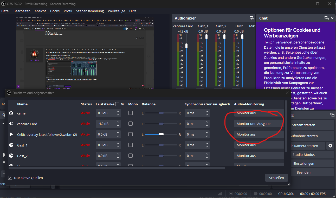Screen dimensions: 336x198
Task: Pop out the Audiomixer dock
Action: point(252,18)
